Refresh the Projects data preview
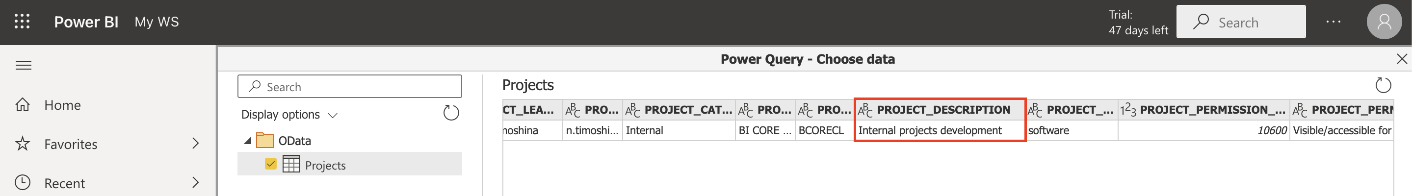This screenshot has width=1412, height=196. coord(1383,85)
